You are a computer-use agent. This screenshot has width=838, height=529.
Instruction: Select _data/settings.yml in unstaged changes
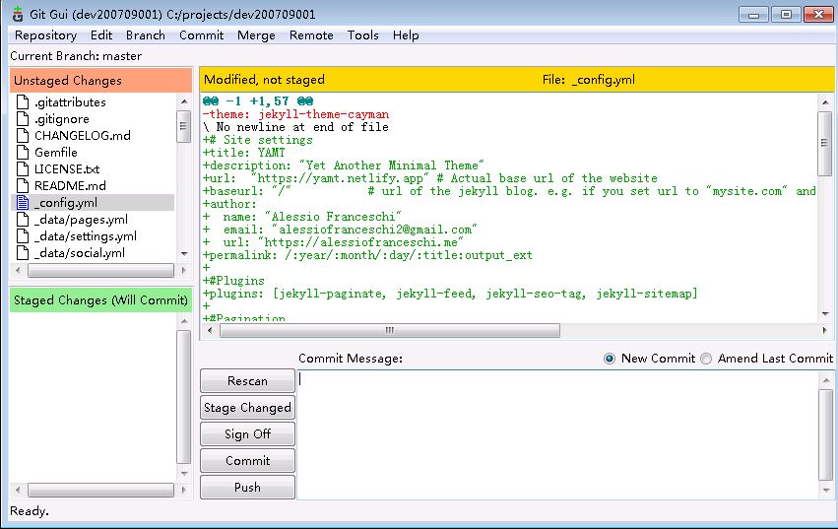85,235
